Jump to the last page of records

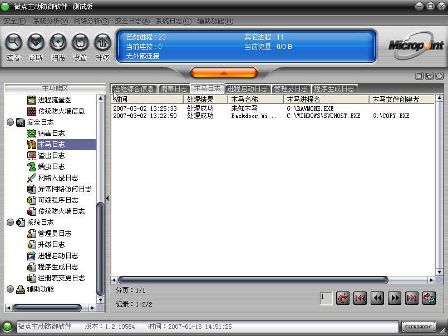[x=412, y=298]
